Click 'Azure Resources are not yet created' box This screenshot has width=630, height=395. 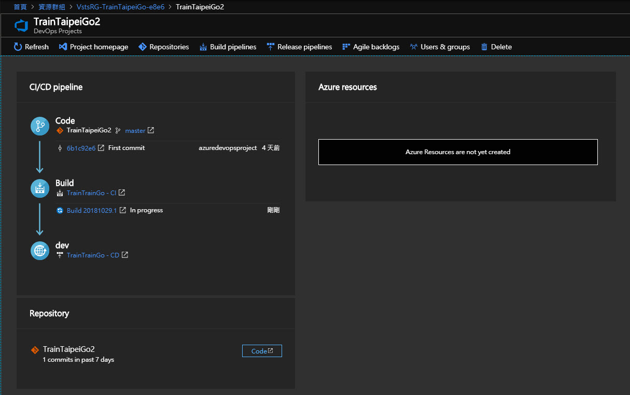pyautogui.click(x=458, y=152)
